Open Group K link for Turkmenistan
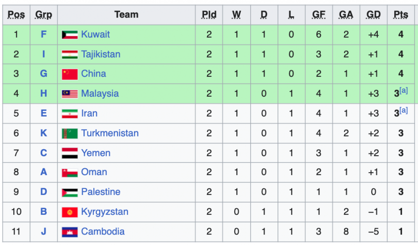 [x=44, y=133]
